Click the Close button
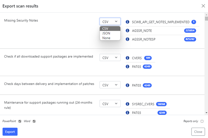 point(198,132)
